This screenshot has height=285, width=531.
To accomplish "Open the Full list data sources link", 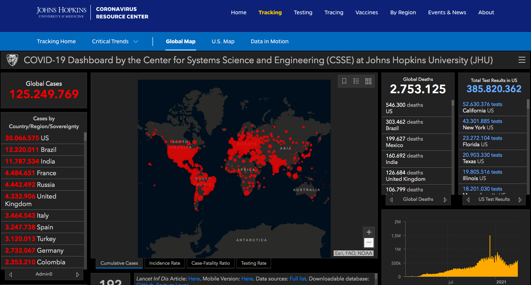I will [298, 279].
